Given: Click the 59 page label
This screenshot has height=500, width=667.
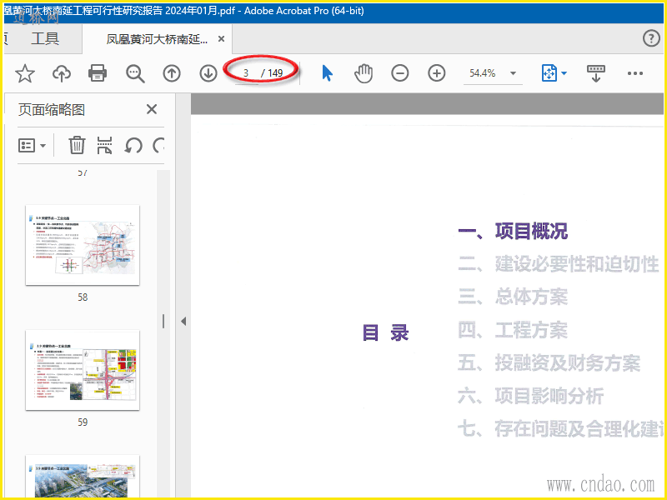Looking at the screenshot, I should (x=83, y=422).
